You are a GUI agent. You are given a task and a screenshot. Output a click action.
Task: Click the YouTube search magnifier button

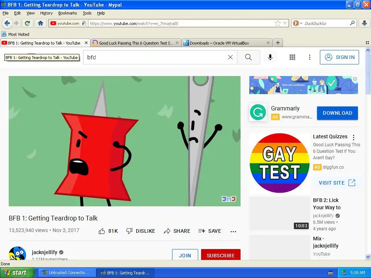249,57
